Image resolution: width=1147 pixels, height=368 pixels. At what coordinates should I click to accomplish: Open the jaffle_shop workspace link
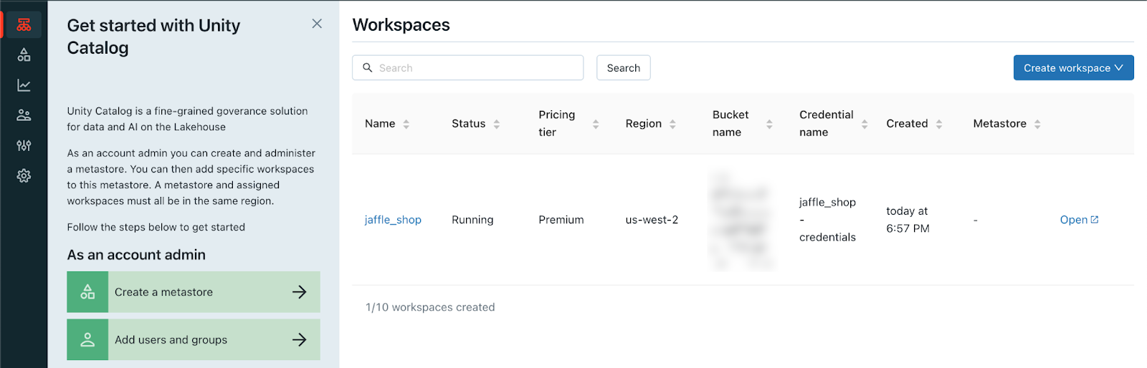click(x=393, y=220)
